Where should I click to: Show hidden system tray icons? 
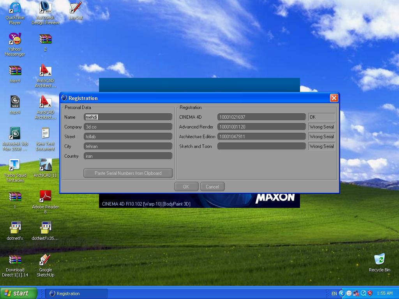342,293
